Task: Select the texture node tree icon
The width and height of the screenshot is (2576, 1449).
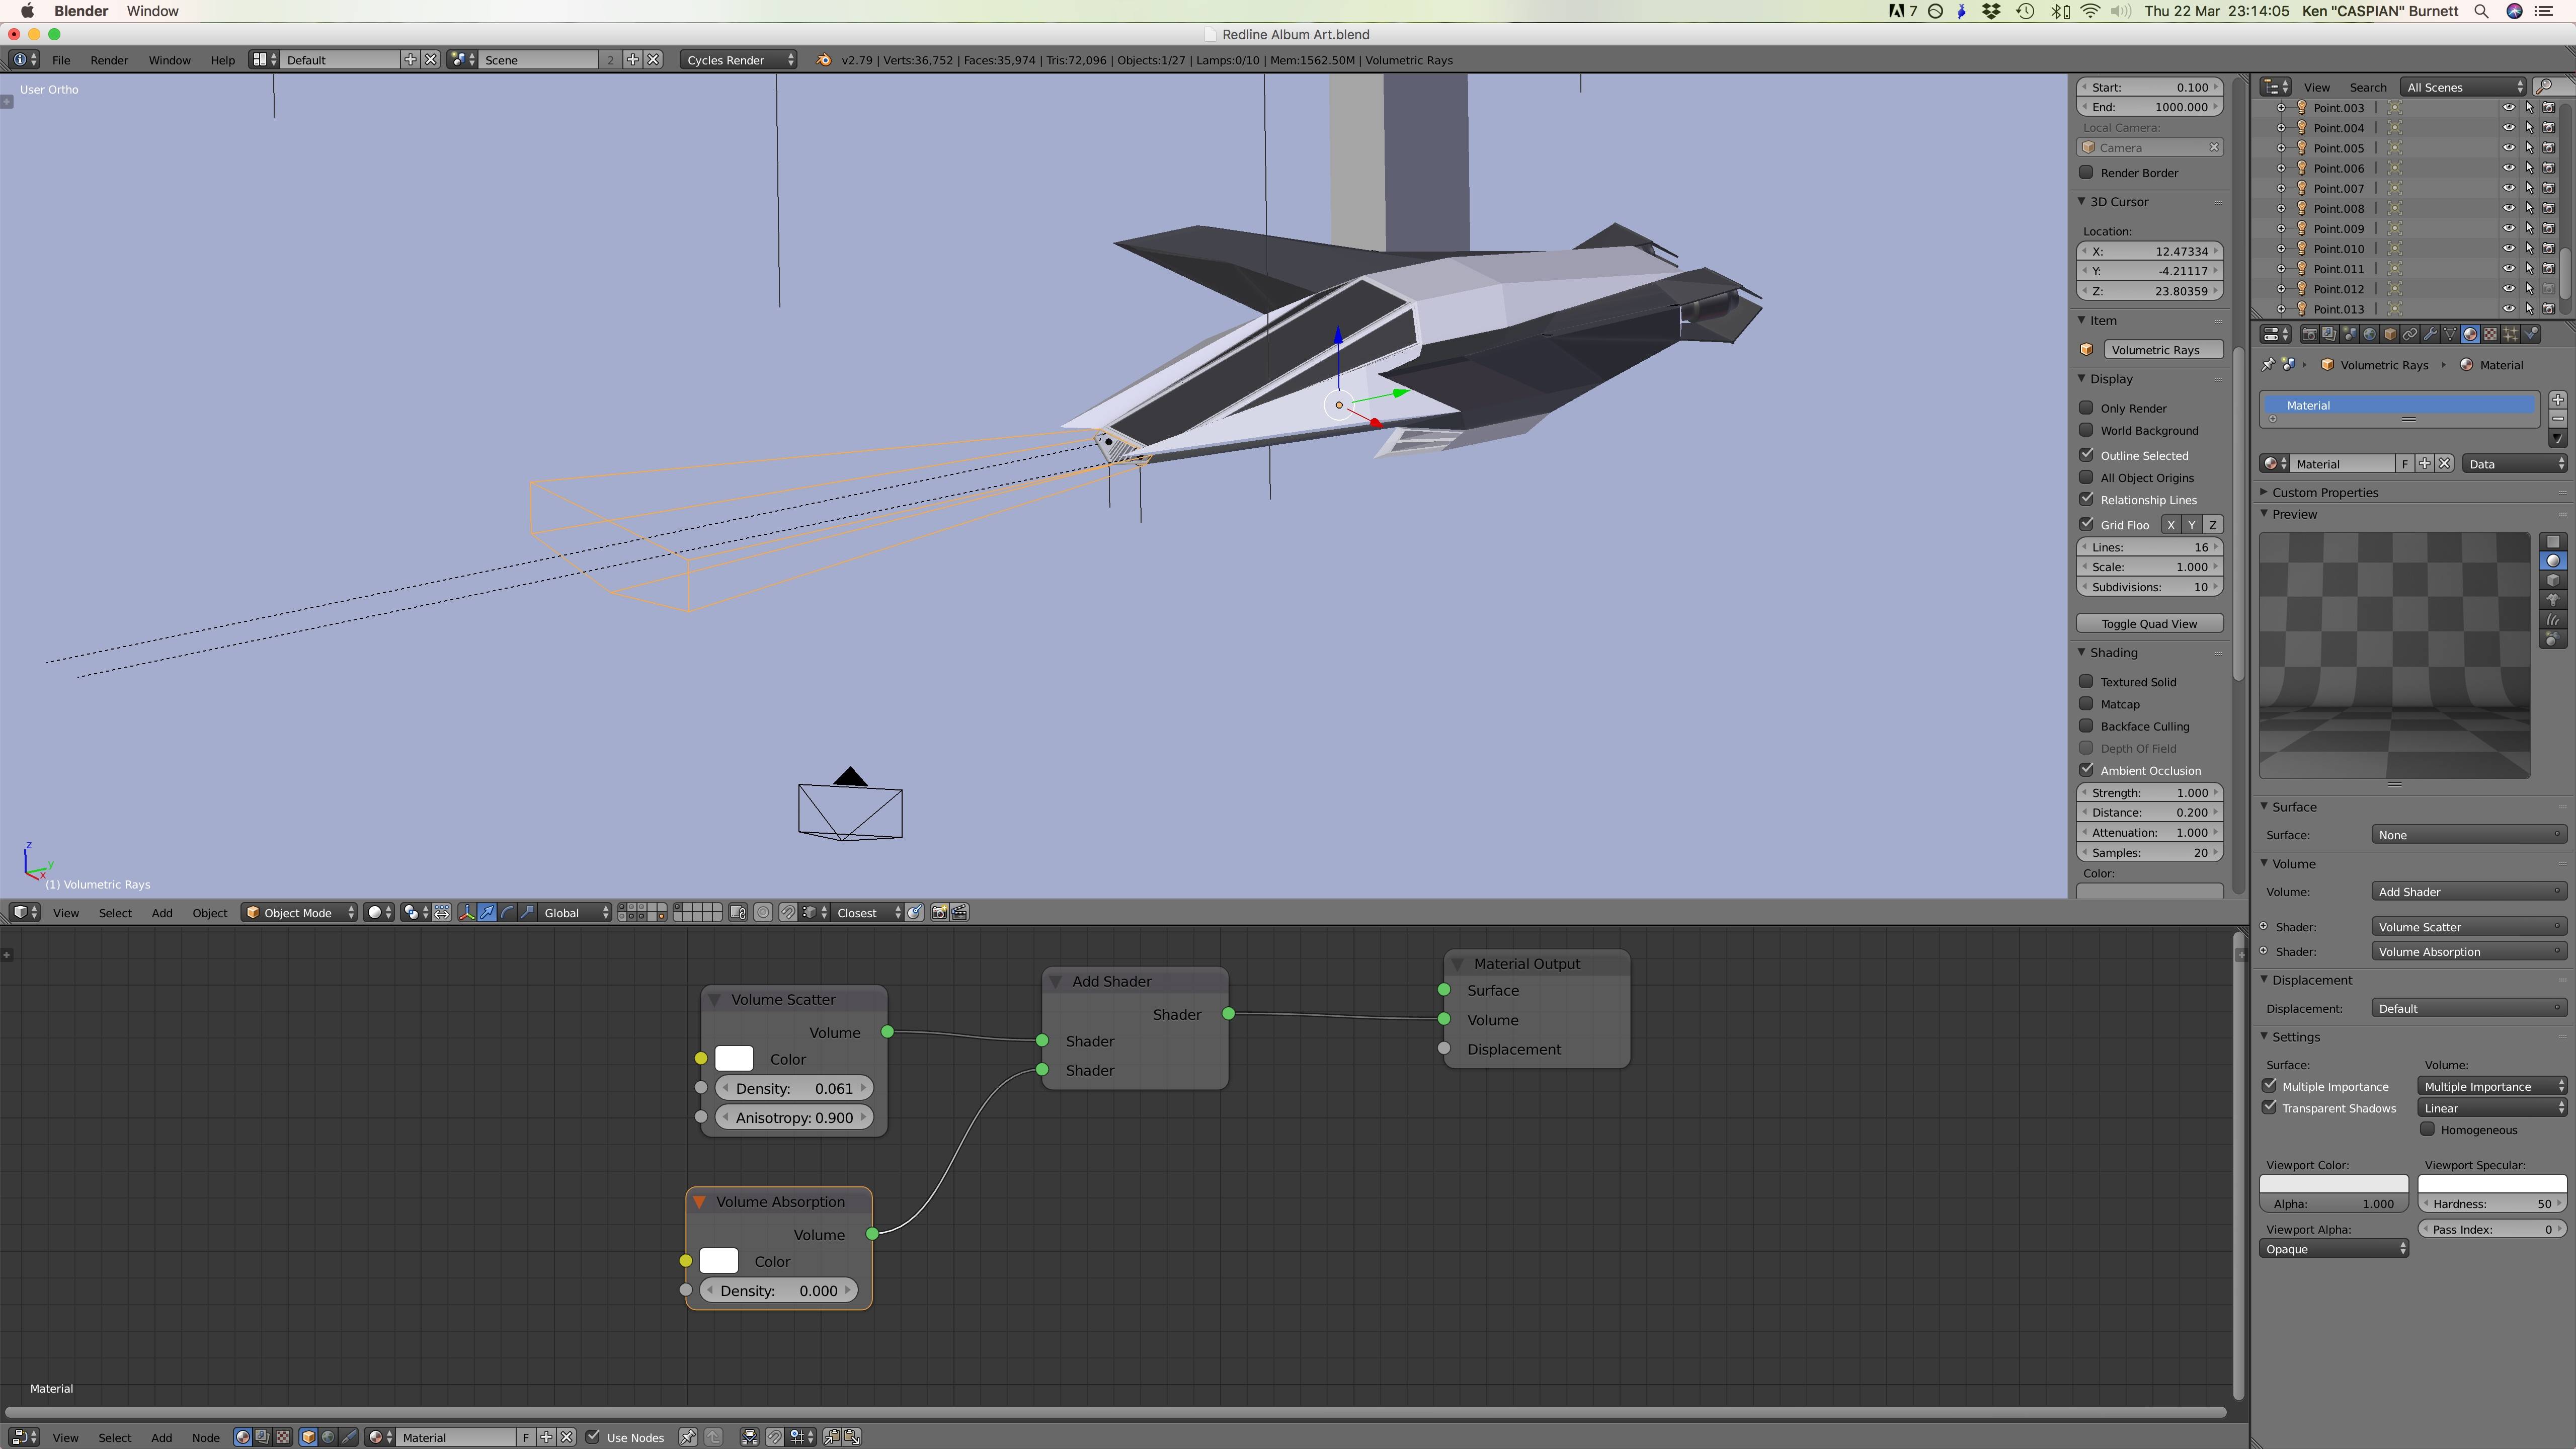Action: pos(283,1437)
